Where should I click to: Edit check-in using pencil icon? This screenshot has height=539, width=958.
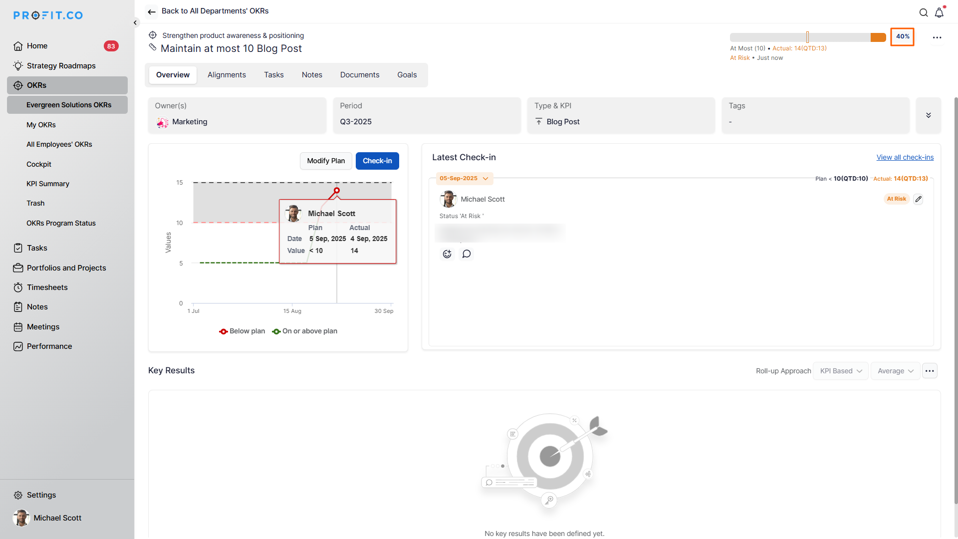click(918, 199)
